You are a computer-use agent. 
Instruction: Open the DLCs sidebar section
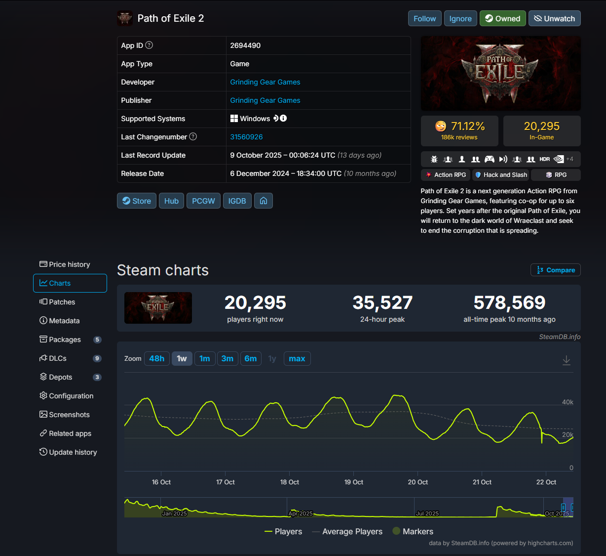click(70, 358)
